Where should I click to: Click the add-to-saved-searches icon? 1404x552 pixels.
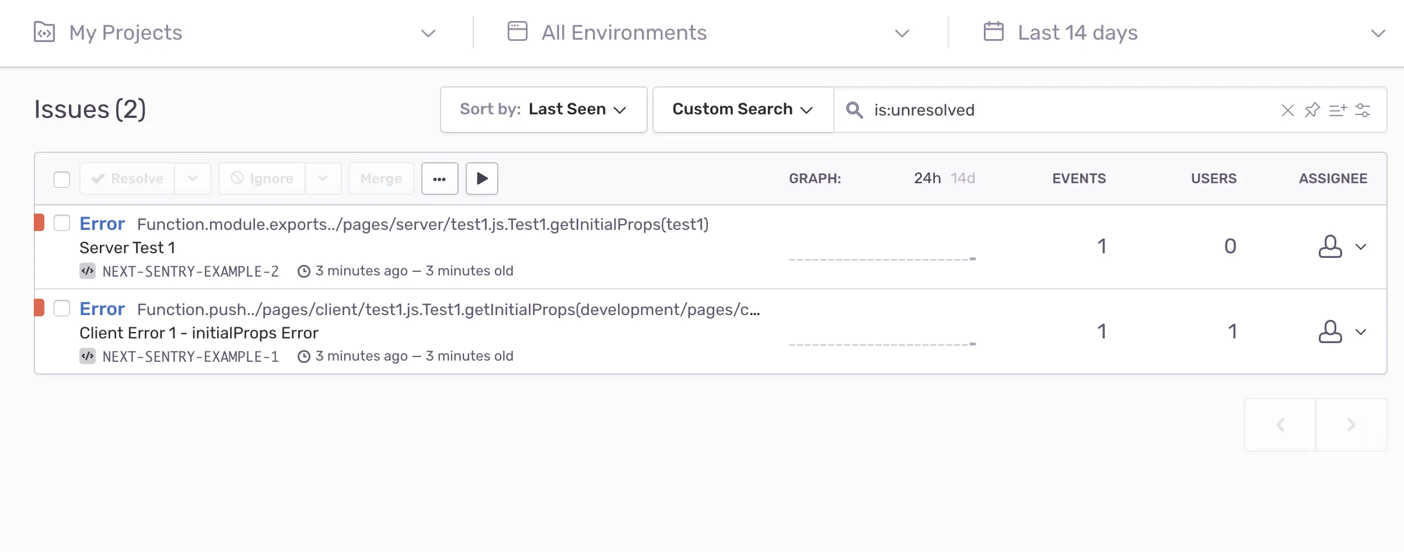tap(1337, 110)
